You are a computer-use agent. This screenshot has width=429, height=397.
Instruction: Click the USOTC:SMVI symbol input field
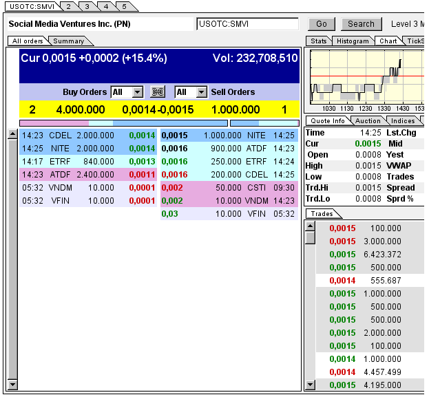[247, 24]
